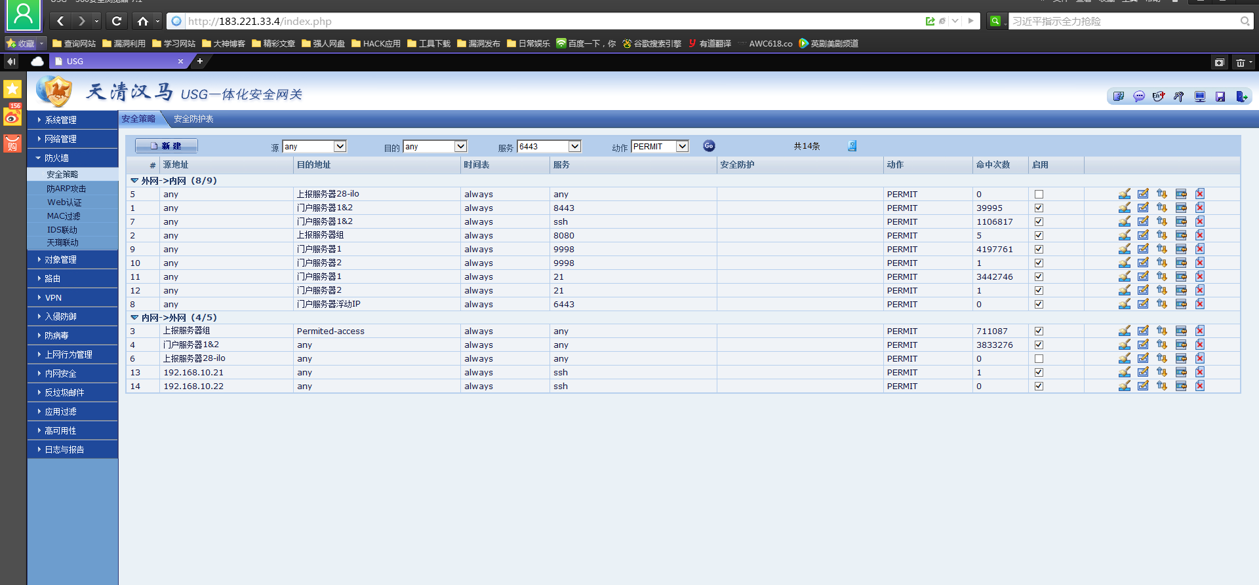Select the 安全策略 tab
This screenshot has width=1259, height=585.
[x=138, y=119]
